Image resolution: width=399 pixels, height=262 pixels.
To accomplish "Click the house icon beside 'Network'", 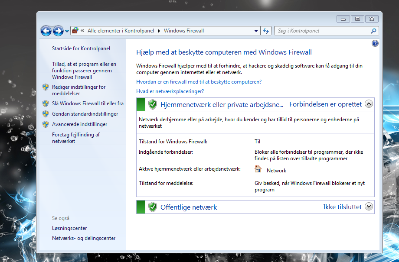I will coord(258,169).
